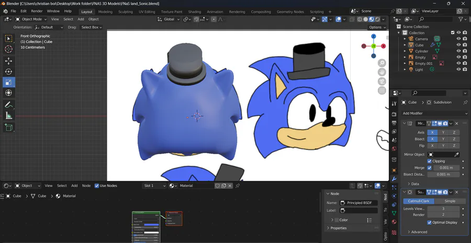The width and height of the screenshot is (471, 243).
Task: Hide Camera in viewport via eye icon
Action: 458,39
